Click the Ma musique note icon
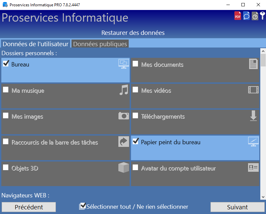The width and height of the screenshot is (266, 214). 124,90
